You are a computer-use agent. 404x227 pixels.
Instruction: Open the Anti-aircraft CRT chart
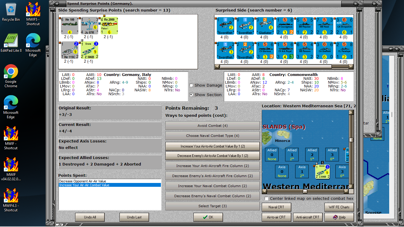[308, 217]
